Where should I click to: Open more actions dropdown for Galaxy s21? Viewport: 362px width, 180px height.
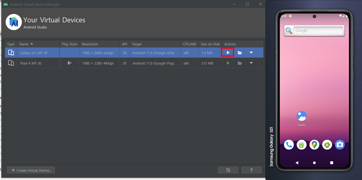[251, 53]
